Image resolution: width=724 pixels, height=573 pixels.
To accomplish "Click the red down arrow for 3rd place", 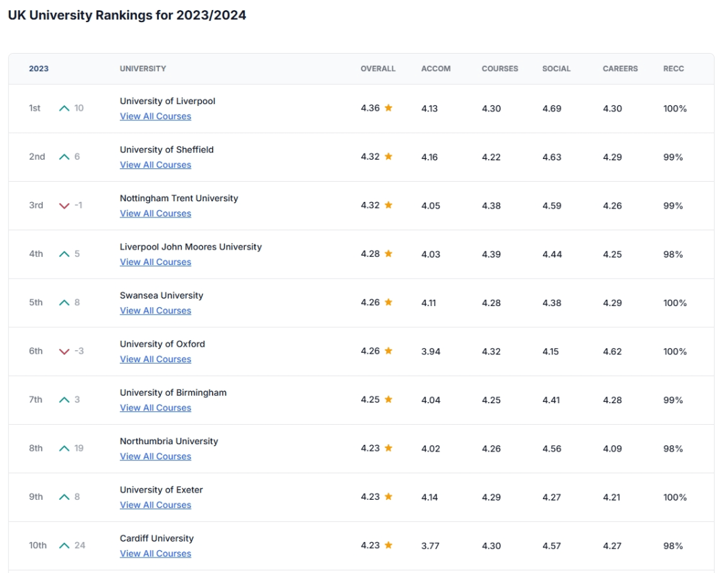I will 64,205.
